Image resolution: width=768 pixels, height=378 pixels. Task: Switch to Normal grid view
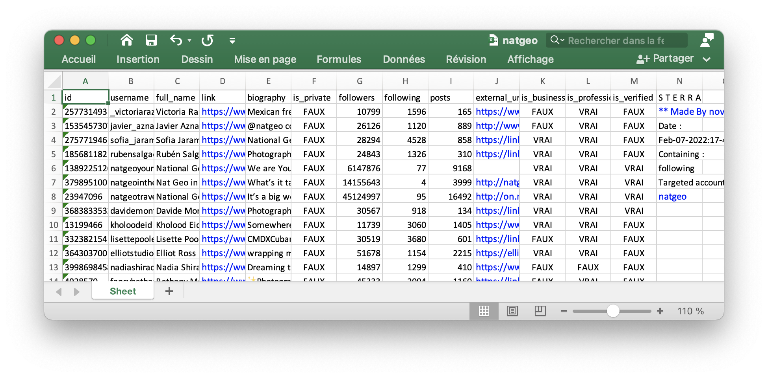[484, 311]
